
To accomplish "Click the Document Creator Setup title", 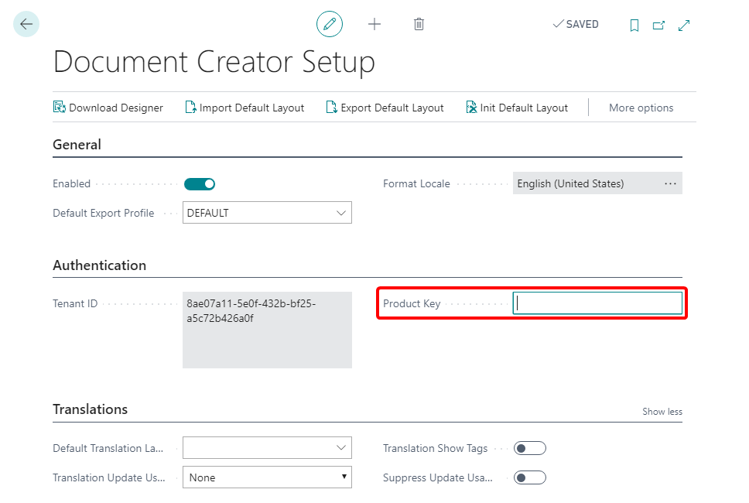I will 214,62.
